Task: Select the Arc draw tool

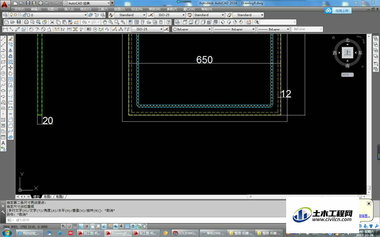Action: click(3, 68)
